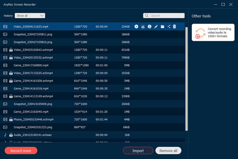Select Snapshot_230427105811.png file name
Viewport: 238px width, 159px height.
[x=33, y=35]
